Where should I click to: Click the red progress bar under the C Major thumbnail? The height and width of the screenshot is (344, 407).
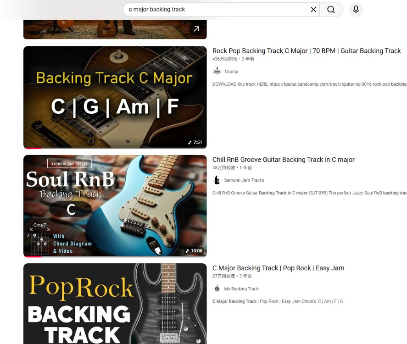(x=33, y=148)
